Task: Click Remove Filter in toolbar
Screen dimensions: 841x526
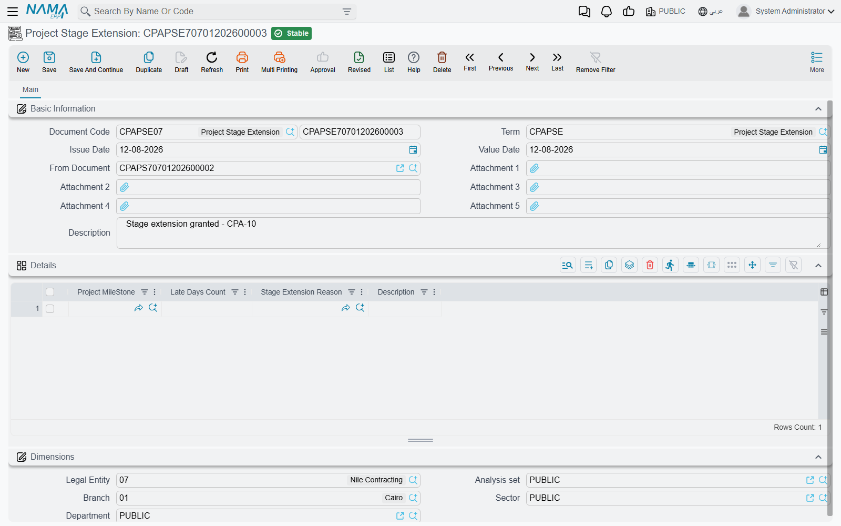Action: (x=596, y=62)
